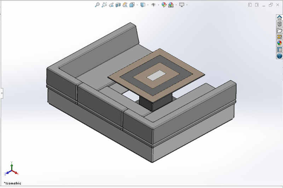Click the Previous View icon
Viewport: 283px width, 188px height.
[x=111, y=5]
